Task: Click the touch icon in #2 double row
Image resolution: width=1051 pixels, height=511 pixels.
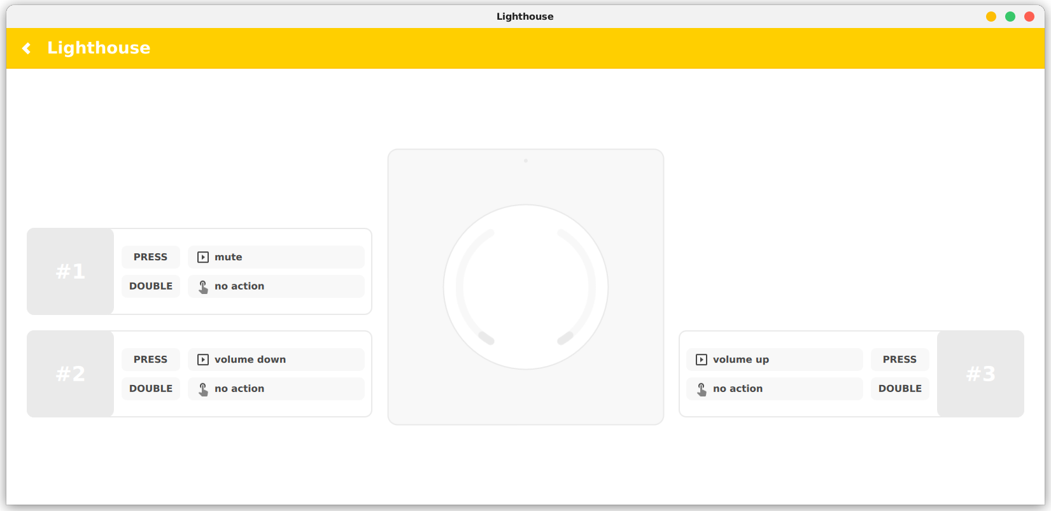Action: coord(203,389)
